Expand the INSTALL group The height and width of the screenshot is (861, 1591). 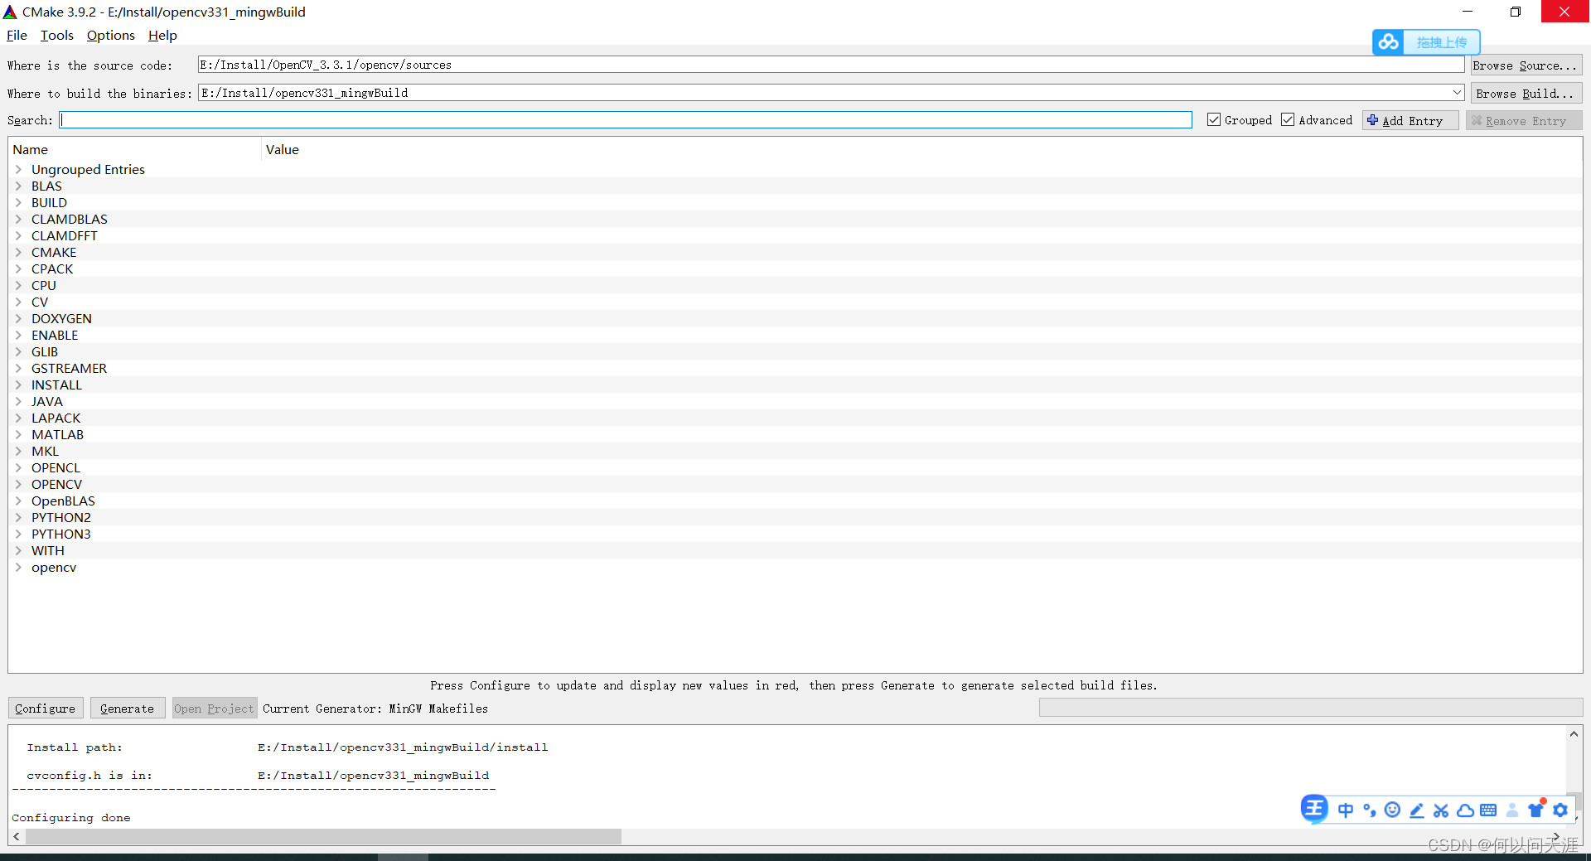point(18,385)
